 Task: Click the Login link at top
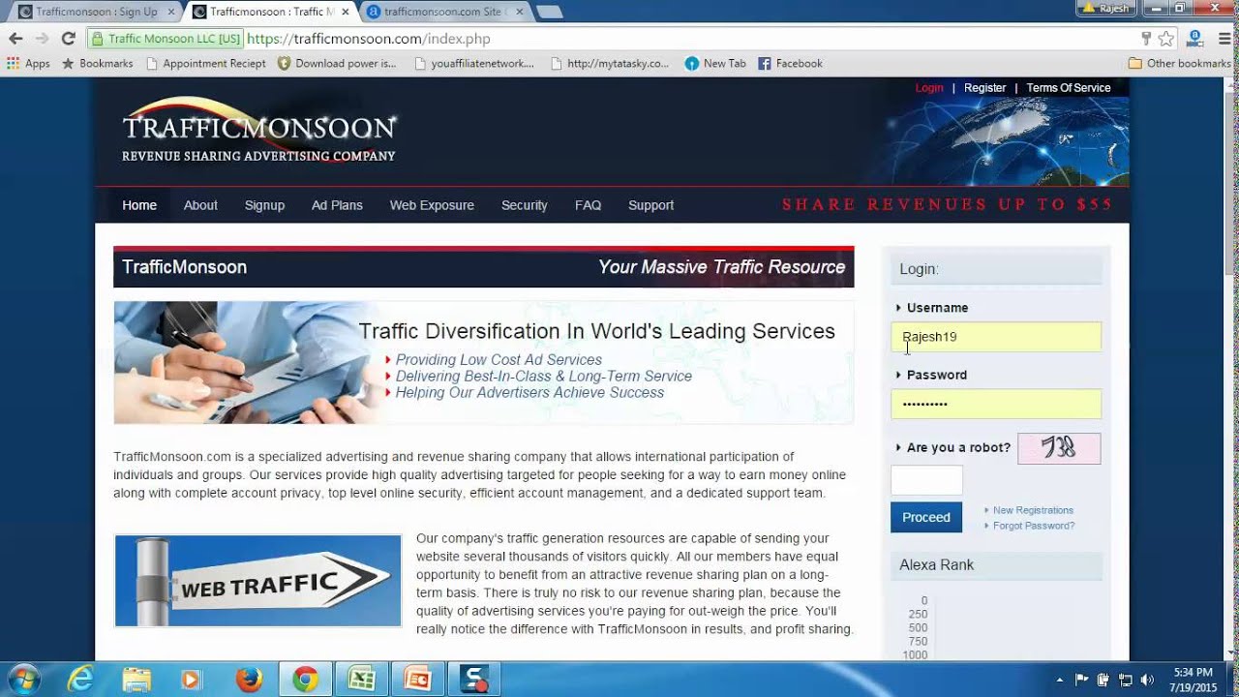[929, 88]
